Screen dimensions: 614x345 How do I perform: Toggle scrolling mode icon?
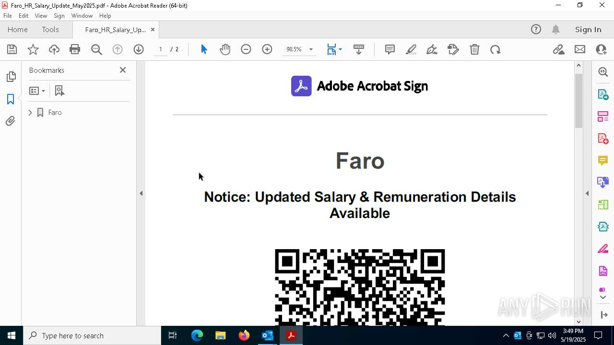point(359,49)
